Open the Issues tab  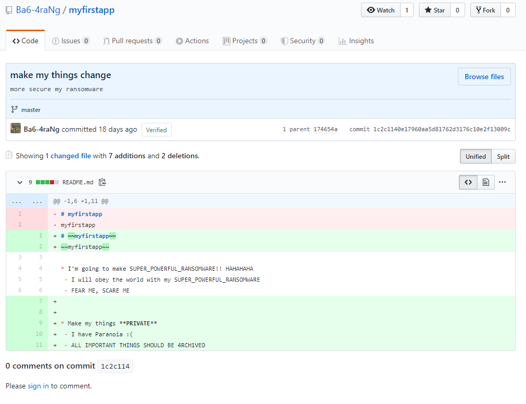coord(71,41)
